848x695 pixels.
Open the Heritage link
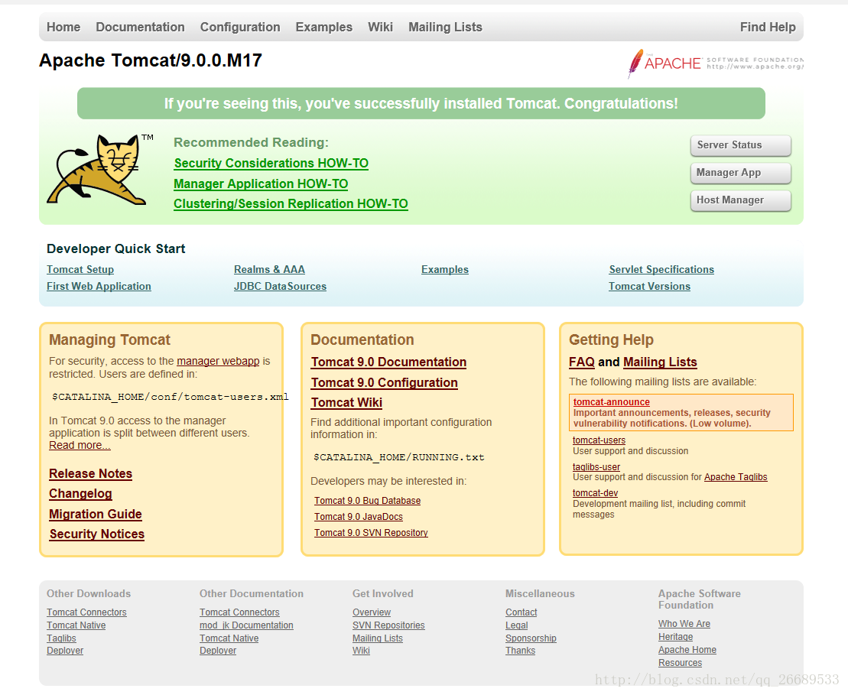pyautogui.click(x=675, y=637)
